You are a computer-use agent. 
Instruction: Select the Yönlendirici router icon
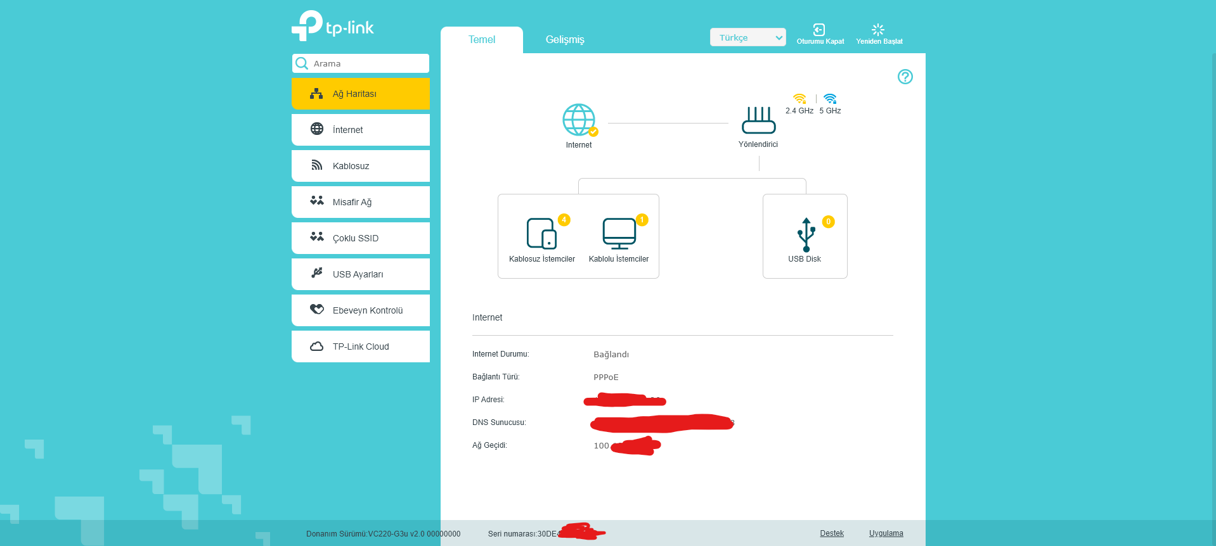tap(759, 120)
